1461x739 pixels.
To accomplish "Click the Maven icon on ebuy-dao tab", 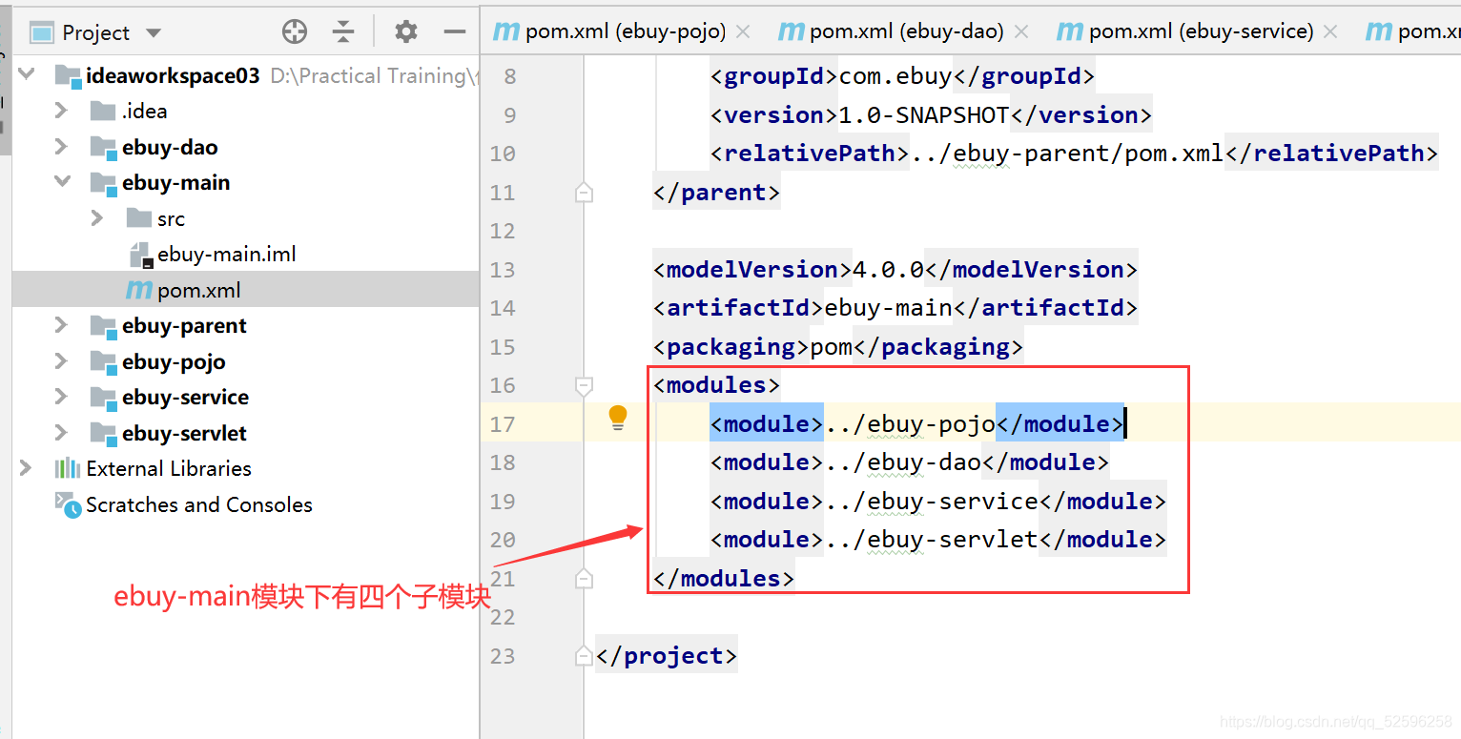I will pyautogui.click(x=791, y=32).
